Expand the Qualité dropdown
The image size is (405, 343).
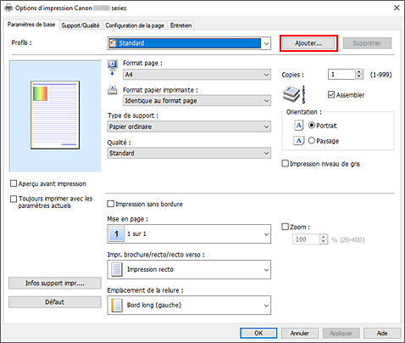pos(189,153)
